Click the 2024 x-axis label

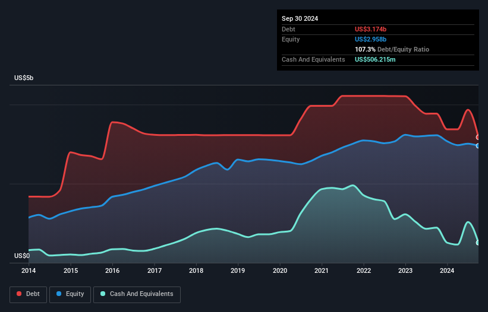pyautogui.click(x=447, y=270)
